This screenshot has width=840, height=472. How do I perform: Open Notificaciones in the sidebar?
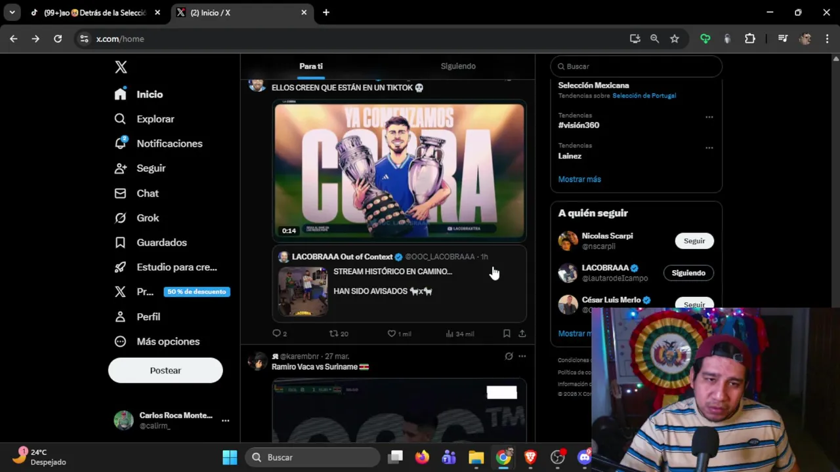(158, 144)
